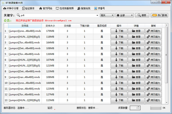View details of row 1 file
Image resolution: width=172 pixels, height=114 pixels.
(x=136, y=31)
